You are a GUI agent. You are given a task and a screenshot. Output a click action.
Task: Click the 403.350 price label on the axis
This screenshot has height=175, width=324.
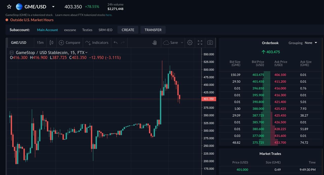209,99
